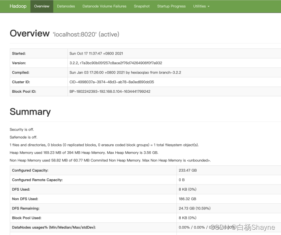Click the DFS Remaining: label

click(x=26, y=209)
